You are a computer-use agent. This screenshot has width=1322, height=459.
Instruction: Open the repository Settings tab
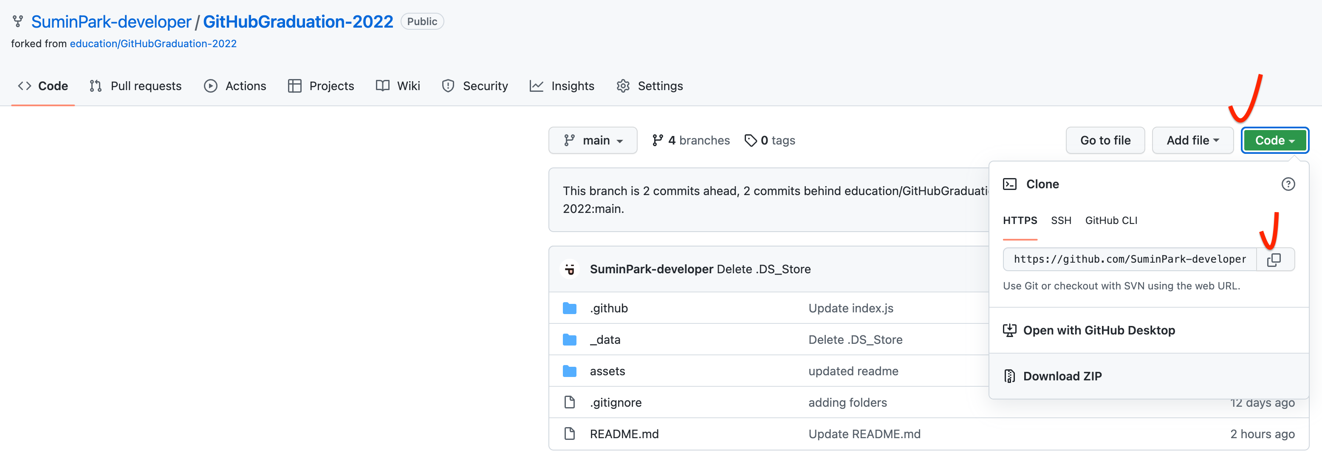coord(650,86)
